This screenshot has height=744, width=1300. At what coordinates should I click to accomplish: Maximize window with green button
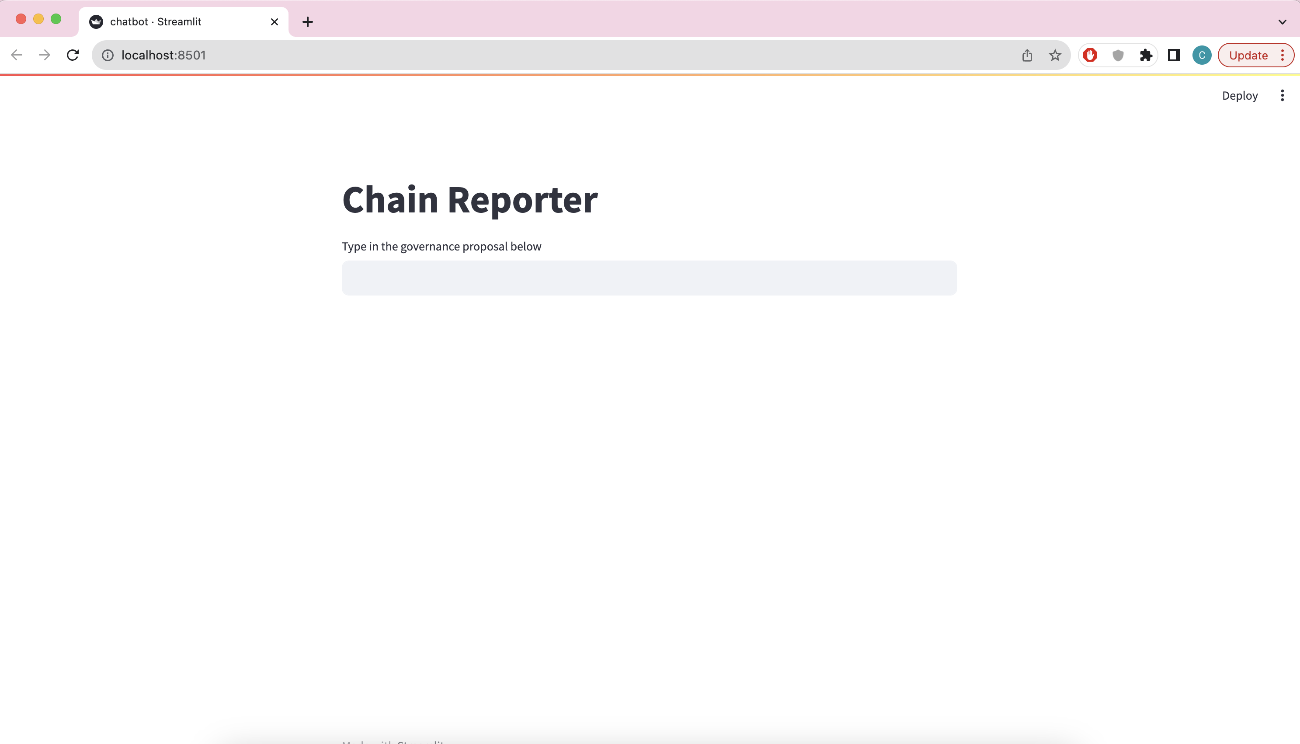coord(56,19)
